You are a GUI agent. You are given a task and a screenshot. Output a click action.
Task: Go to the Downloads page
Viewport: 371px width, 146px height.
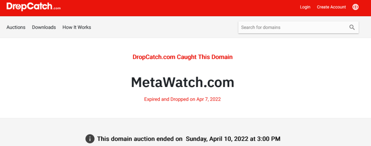(44, 27)
